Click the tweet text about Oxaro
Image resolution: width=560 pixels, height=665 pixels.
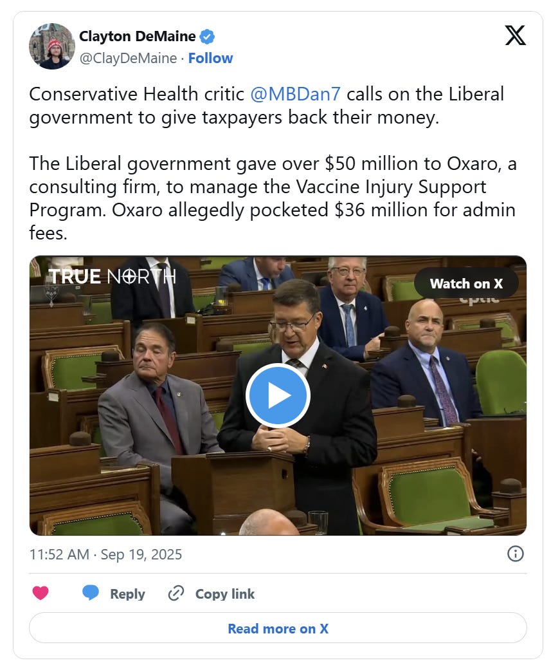pyautogui.click(x=273, y=198)
